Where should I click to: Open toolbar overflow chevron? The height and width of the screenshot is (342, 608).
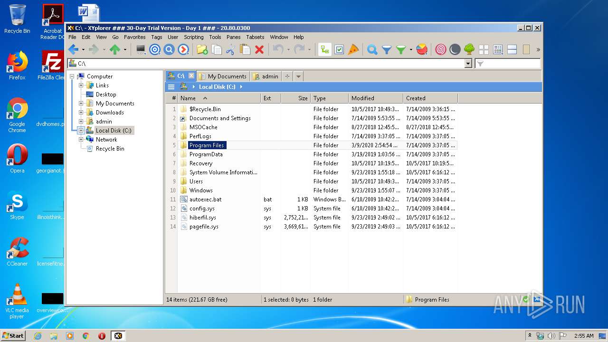tap(538, 49)
